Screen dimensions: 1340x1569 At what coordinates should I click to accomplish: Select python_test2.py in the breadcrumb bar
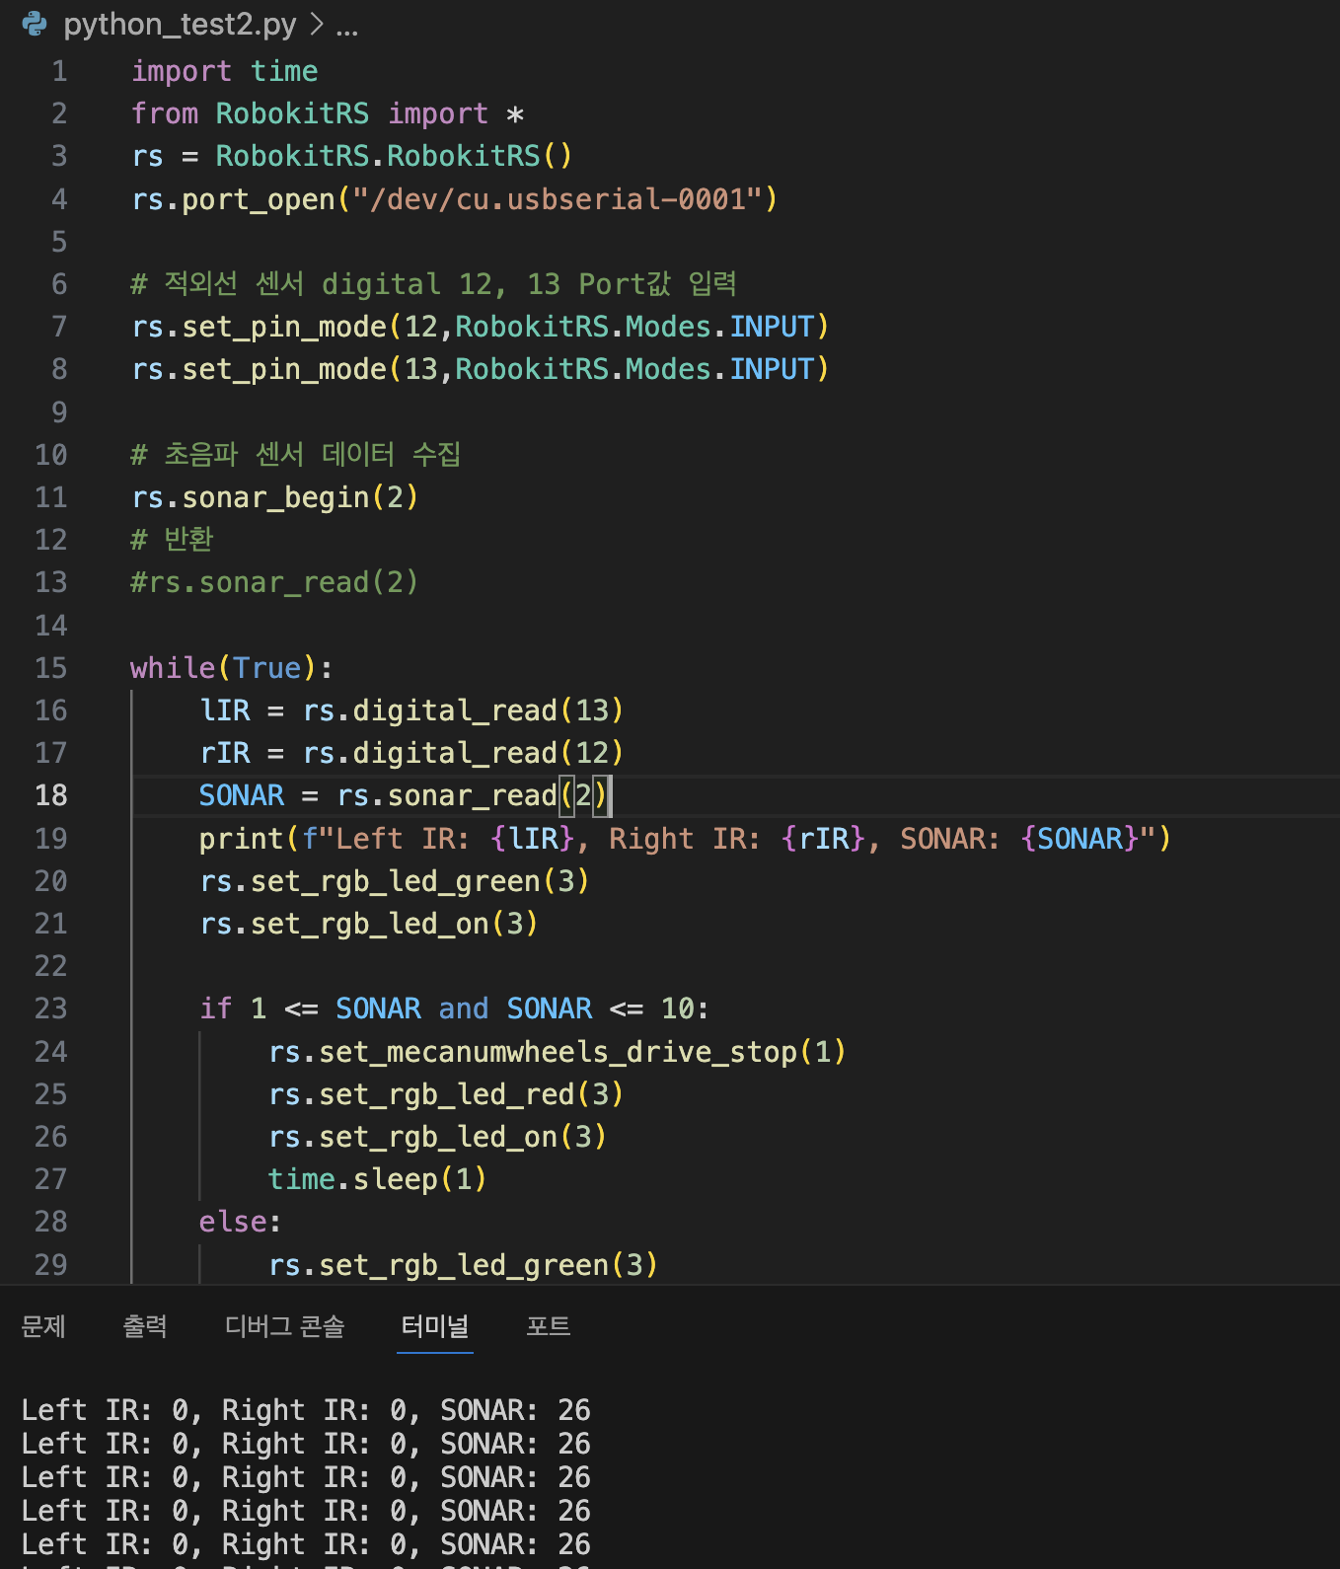(180, 24)
